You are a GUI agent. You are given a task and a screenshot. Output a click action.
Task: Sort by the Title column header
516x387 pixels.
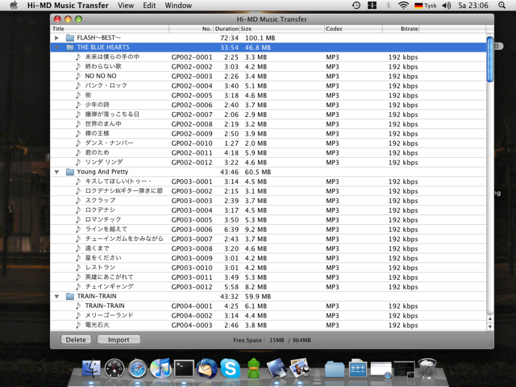pos(110,29)
